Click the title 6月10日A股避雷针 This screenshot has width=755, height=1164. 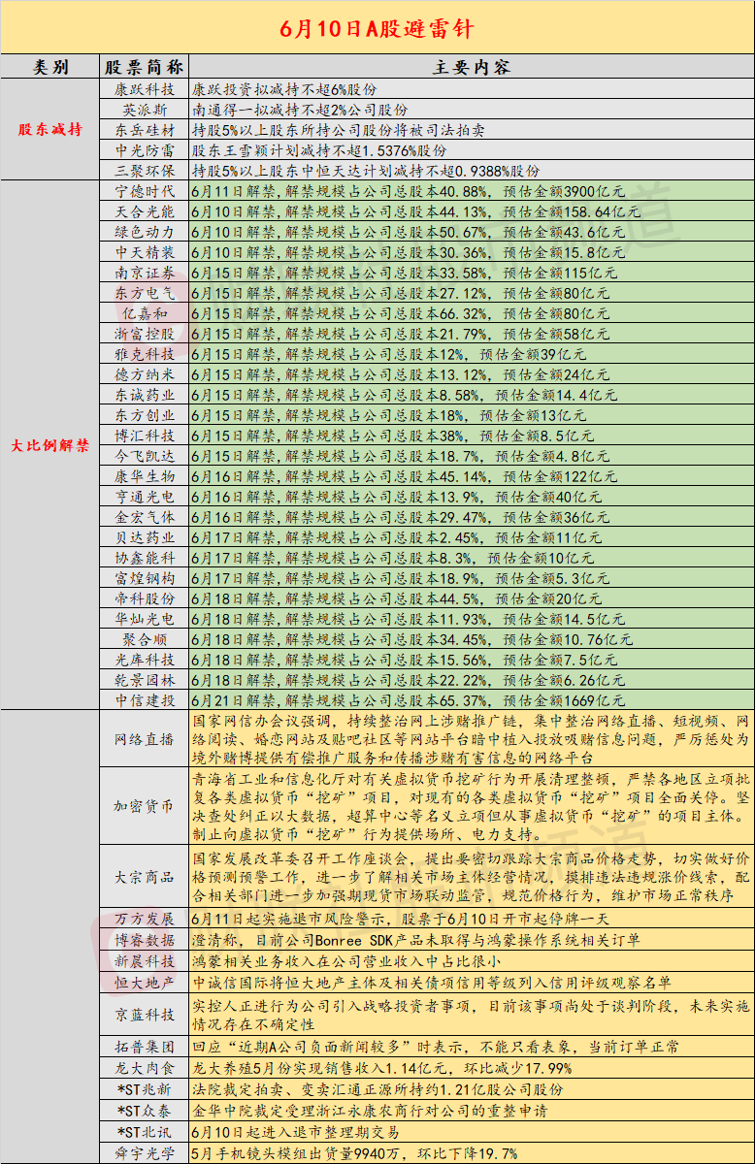tap(377, 28)
